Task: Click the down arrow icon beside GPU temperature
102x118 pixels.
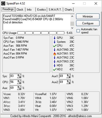Action: (55, 38)
